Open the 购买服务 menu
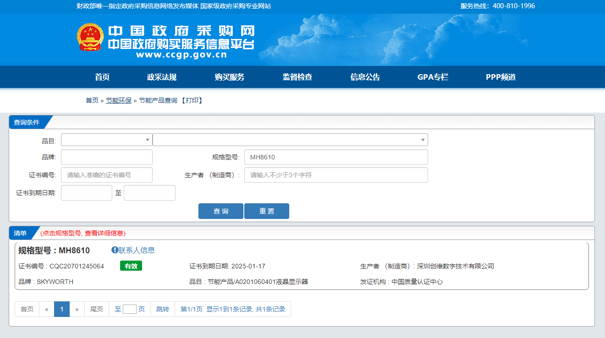This screenshot has height=338, width=605. (229, 77)
